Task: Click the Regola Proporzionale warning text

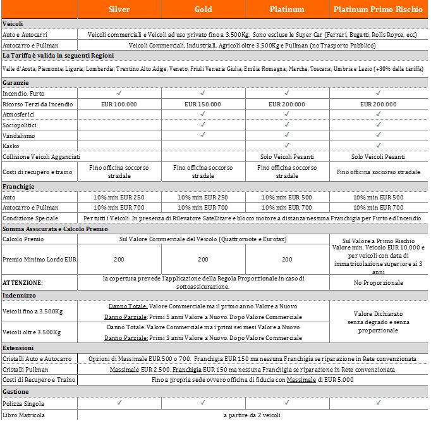Action: tap(203, 282)
